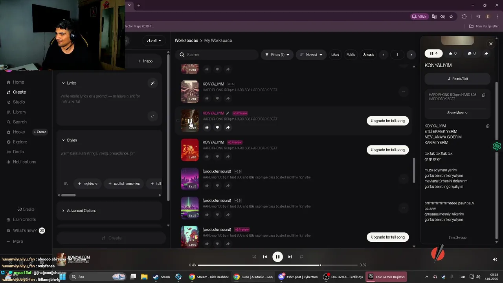Open more options for KONYALIYIM v3.5
The height and width of the screenshot is (283, 503).
point(403,92)
